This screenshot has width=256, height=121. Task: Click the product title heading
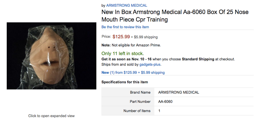pos(175,16)
